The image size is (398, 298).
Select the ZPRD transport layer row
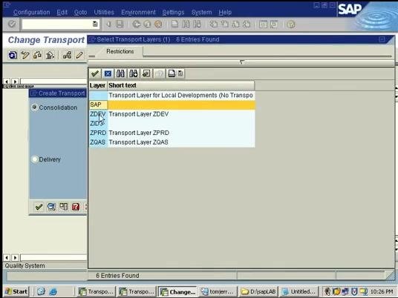pyautogui.click(x=172, y=133)
